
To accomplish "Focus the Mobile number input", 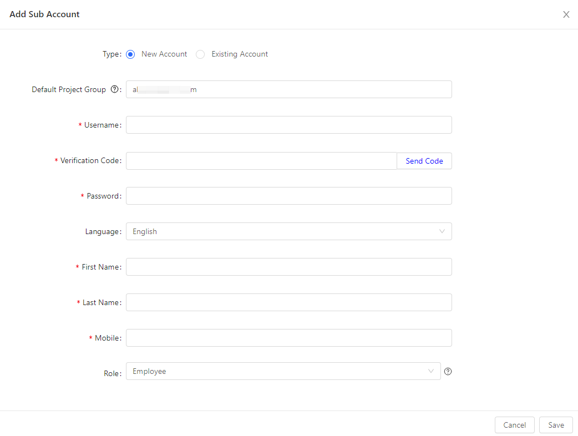I will click(288, 338).
